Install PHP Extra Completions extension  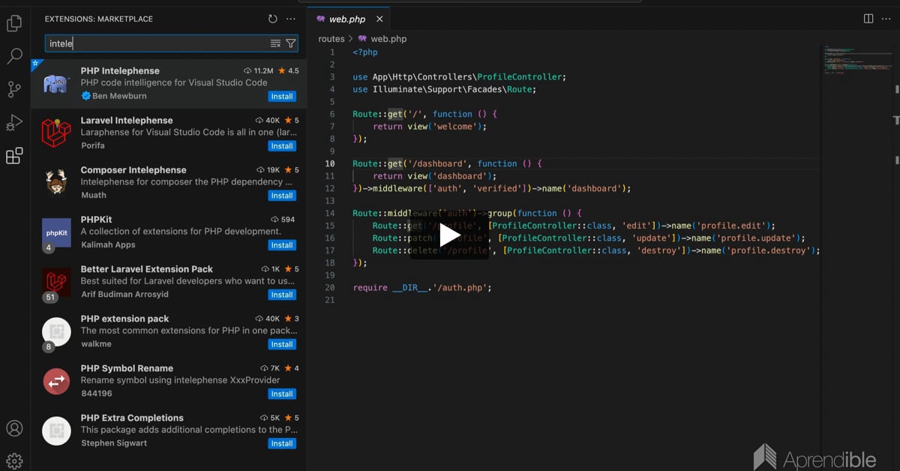[x=282, y=443]
